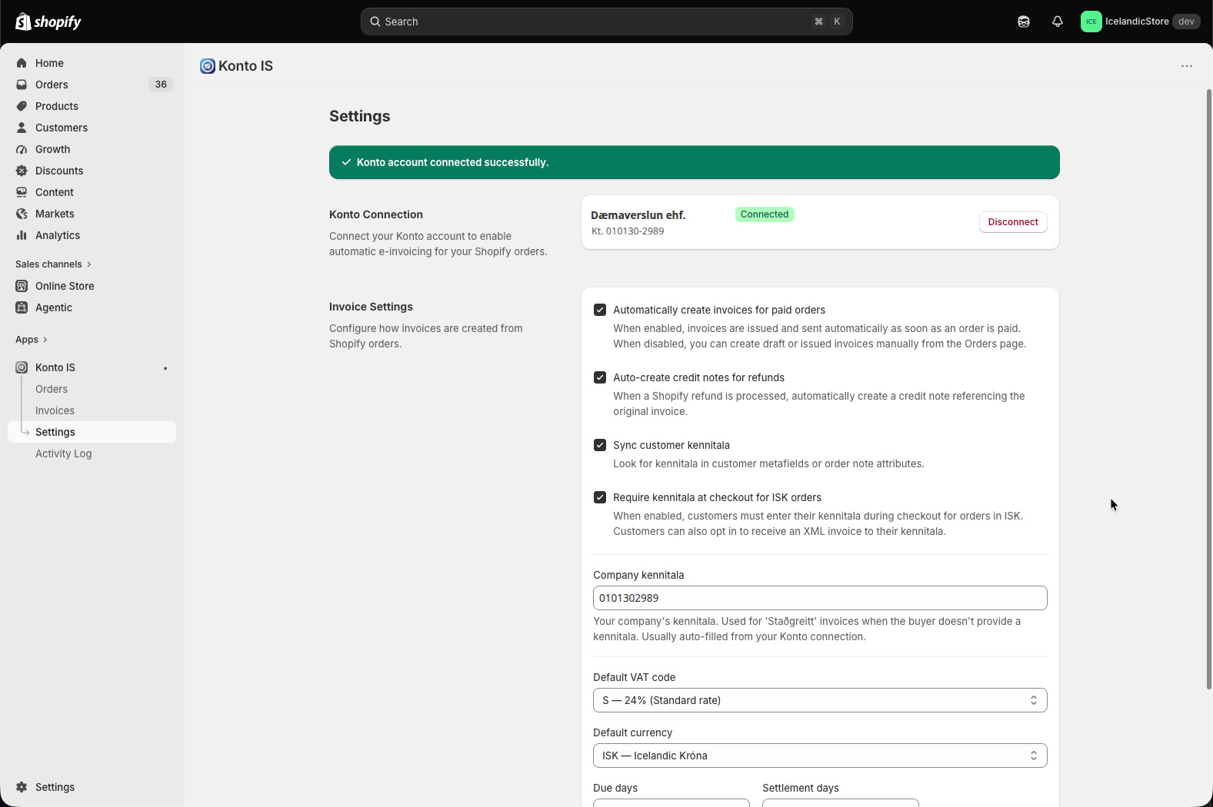The image size is (1213, 807).
Task: Expand the Sales channels section
Action: tap(53, 264)
